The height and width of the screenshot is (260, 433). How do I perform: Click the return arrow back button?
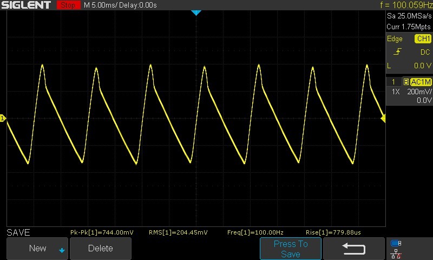354,249
